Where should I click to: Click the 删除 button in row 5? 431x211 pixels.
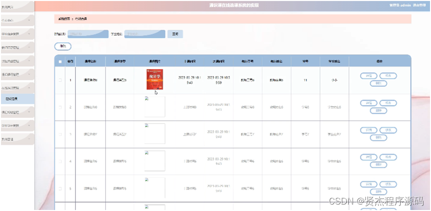(x=378, y=192)
